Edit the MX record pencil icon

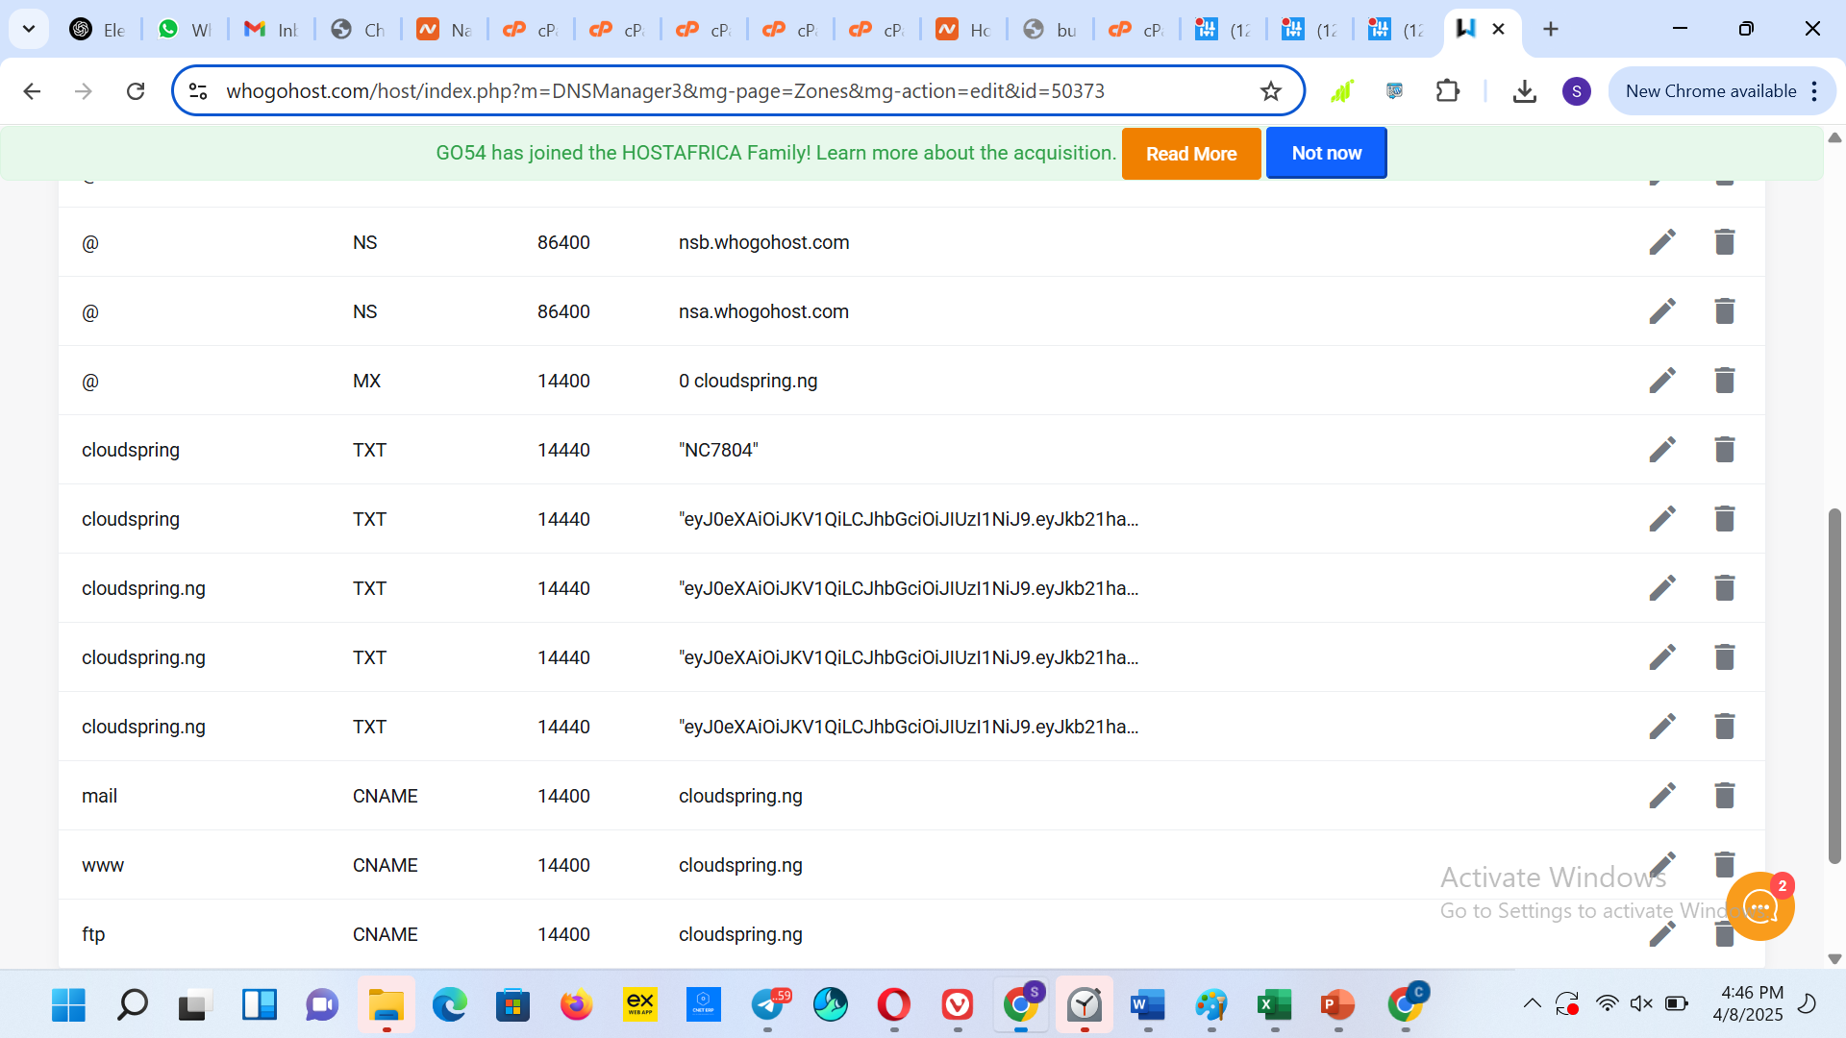pyautogui.click(x=1662, y=381)
